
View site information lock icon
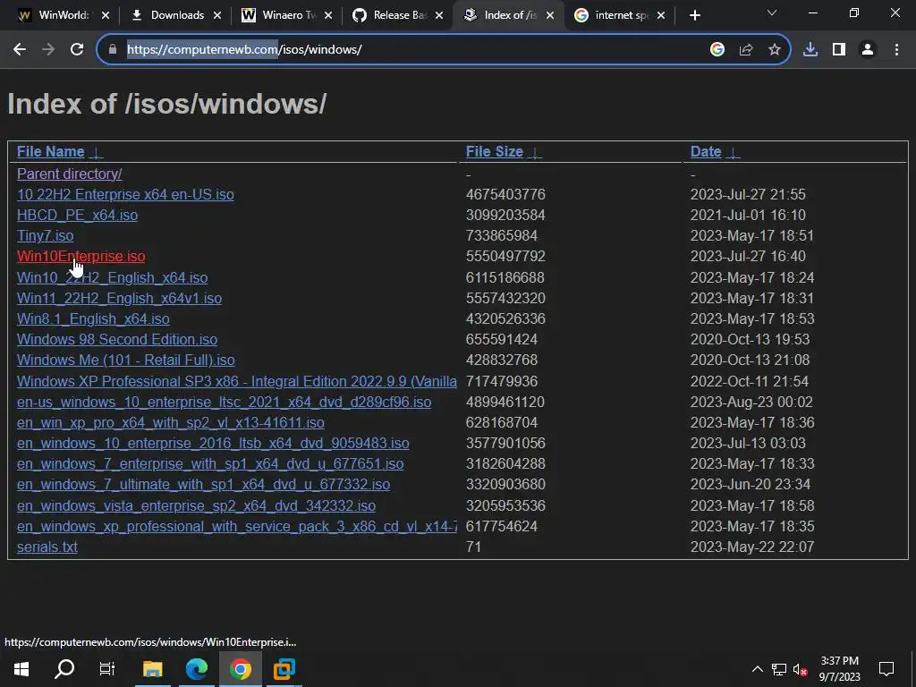(x=113, y=50)
